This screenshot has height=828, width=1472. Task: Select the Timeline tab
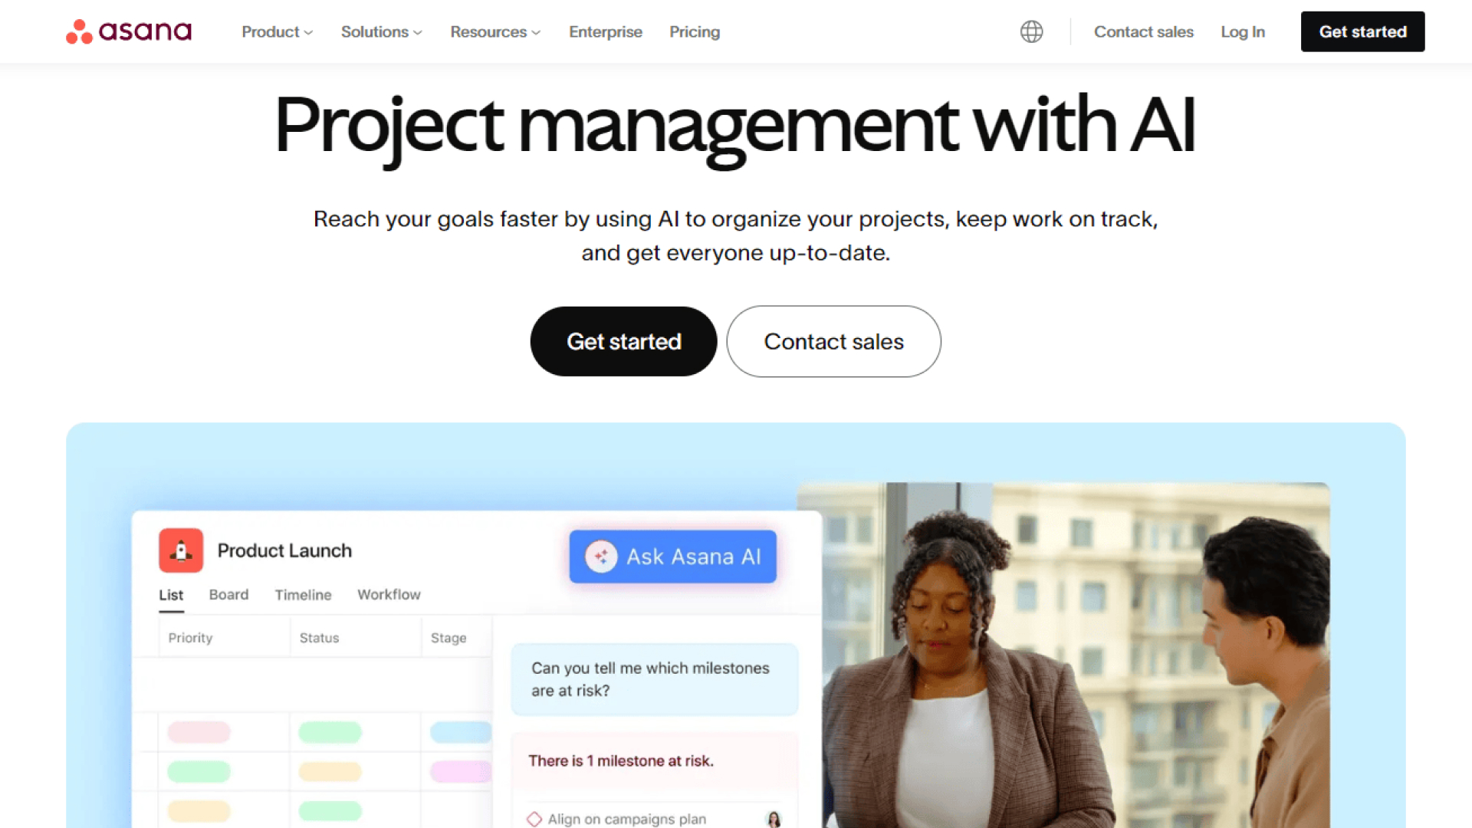tap(301, 594)
